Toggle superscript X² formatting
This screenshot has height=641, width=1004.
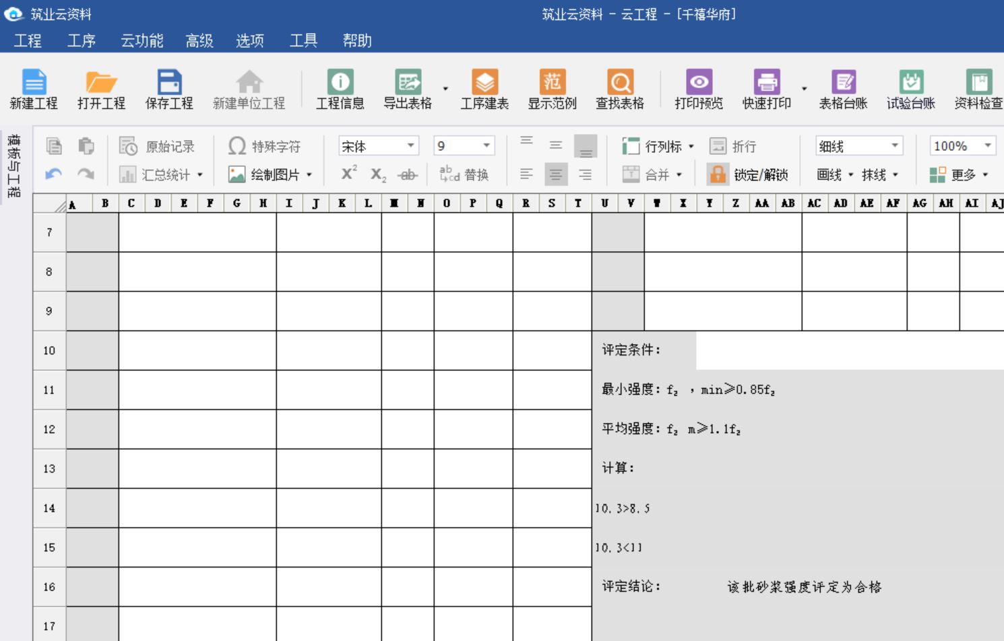click(x=349, y=174)
